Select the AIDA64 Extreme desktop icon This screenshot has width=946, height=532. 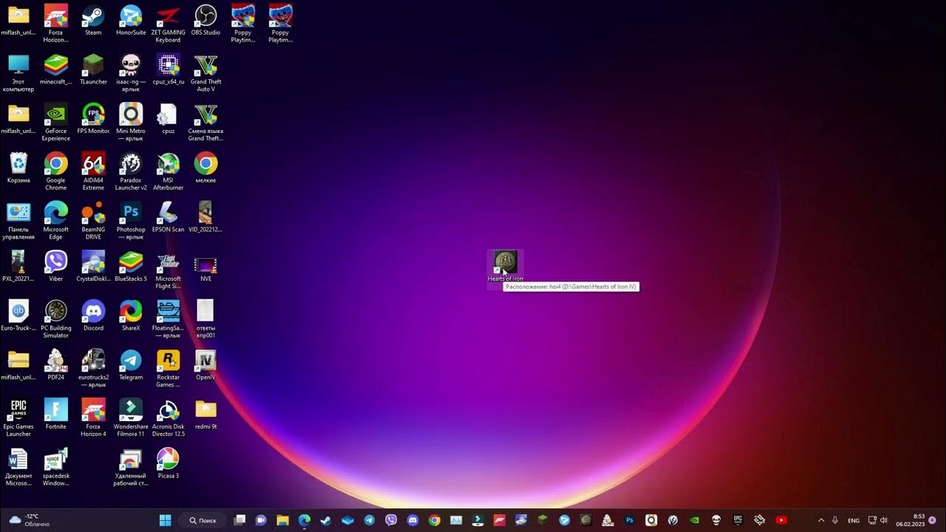93,171
